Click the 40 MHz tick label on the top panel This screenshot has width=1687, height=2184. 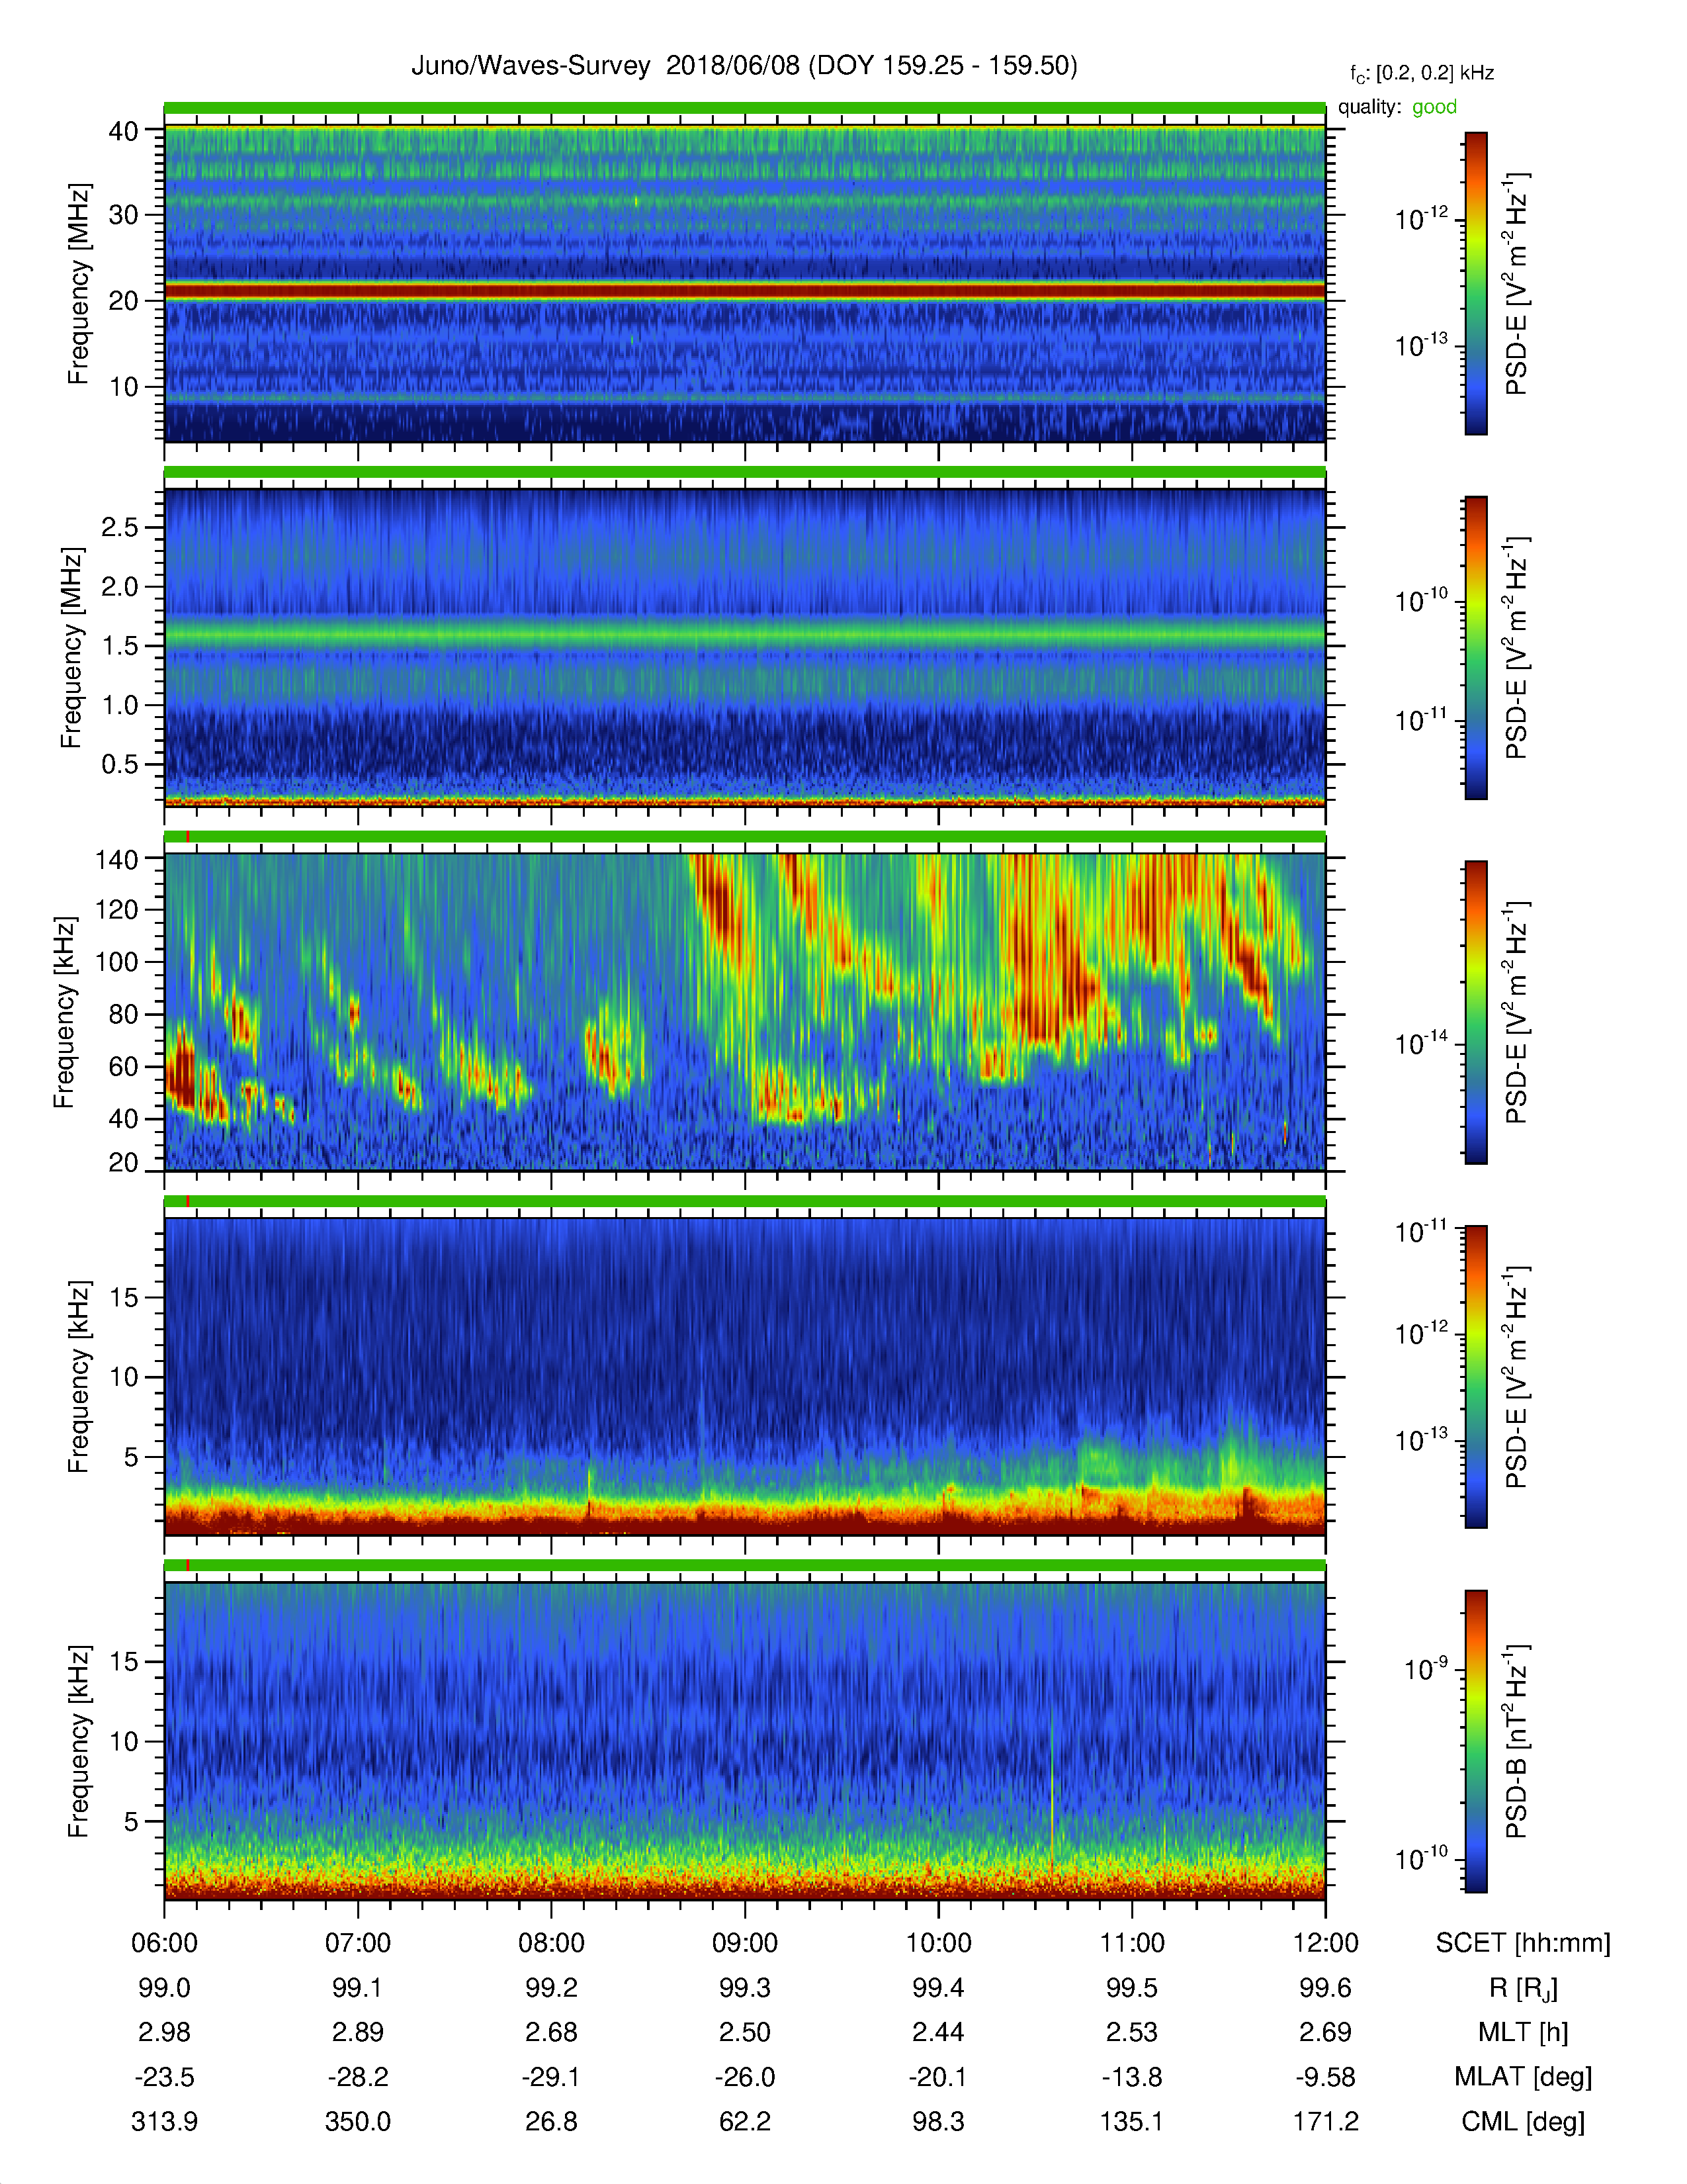click(123, 131)
